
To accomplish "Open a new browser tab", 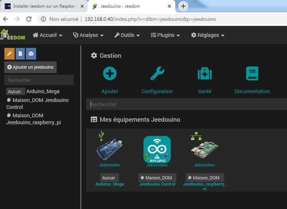I will pos(183,6).
